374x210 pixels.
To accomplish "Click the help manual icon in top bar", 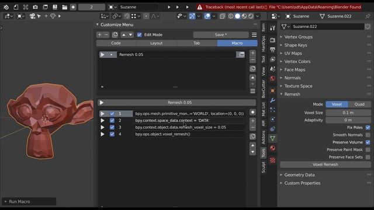I will (55, 7).
